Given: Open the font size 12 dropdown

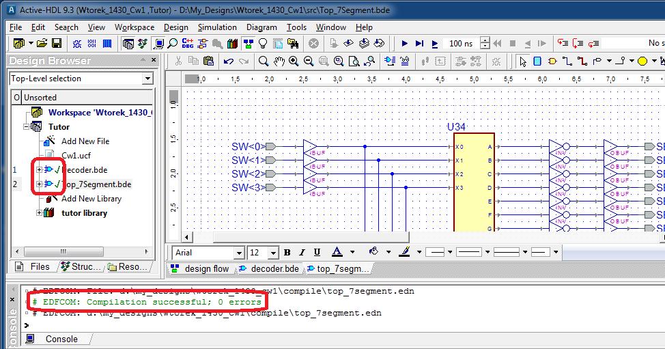Looking at the screenshot, I should click(x=273, y=253).
